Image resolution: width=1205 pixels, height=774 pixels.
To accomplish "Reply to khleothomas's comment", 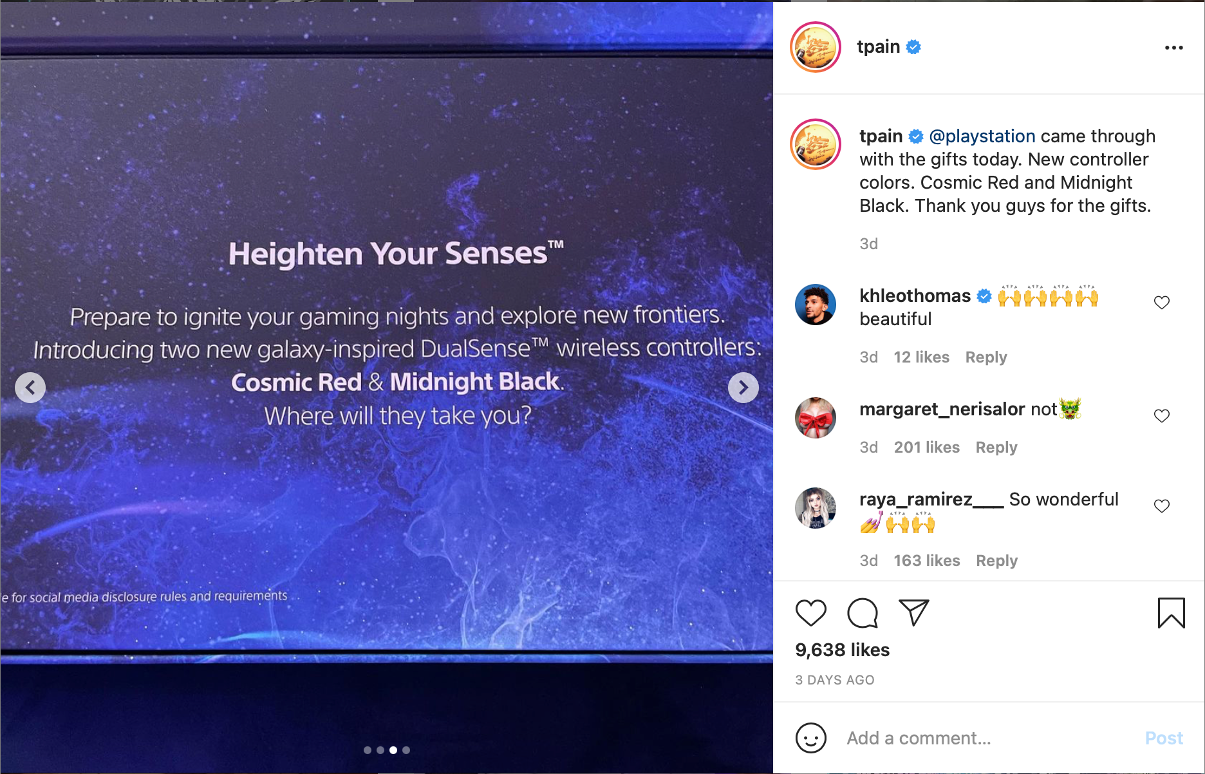I will pos(985,357).
